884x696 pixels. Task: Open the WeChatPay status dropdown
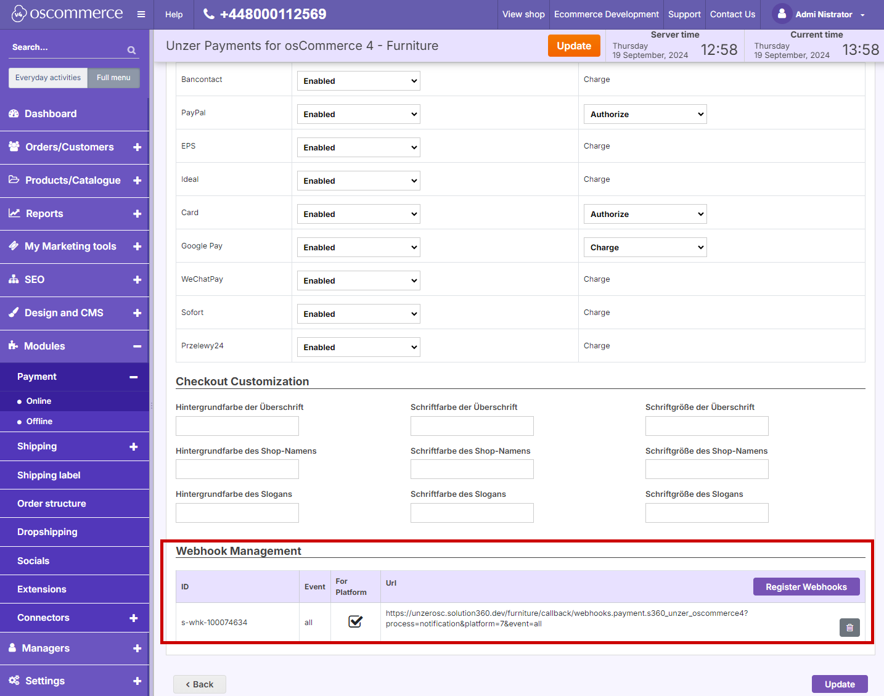click(359, 280)
